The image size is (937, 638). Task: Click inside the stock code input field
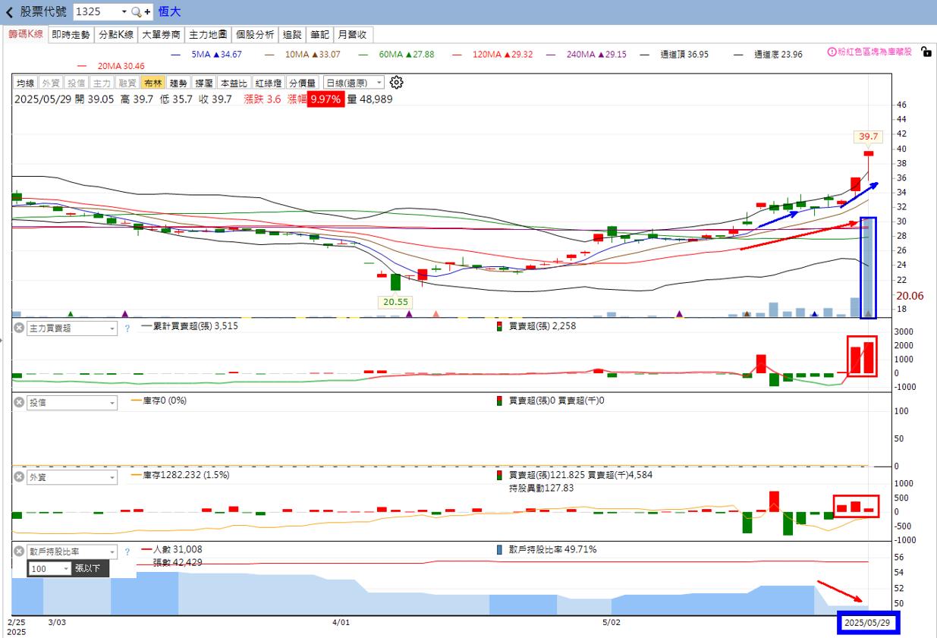pos(96,12)
